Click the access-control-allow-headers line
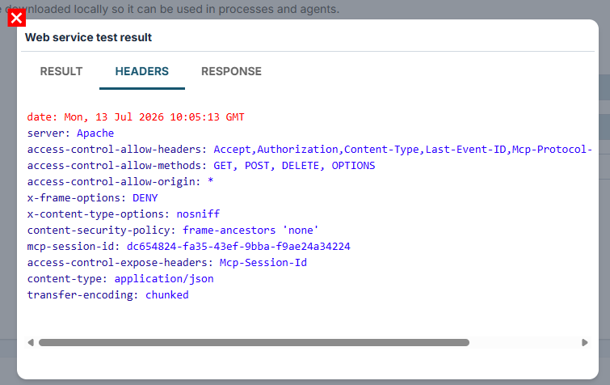610x385 pixels. coord(309,150)
